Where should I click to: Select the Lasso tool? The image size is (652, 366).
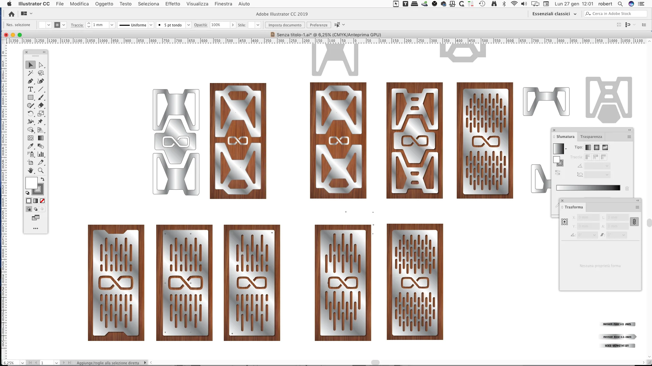pyautogui.click(x=41, y=73)
